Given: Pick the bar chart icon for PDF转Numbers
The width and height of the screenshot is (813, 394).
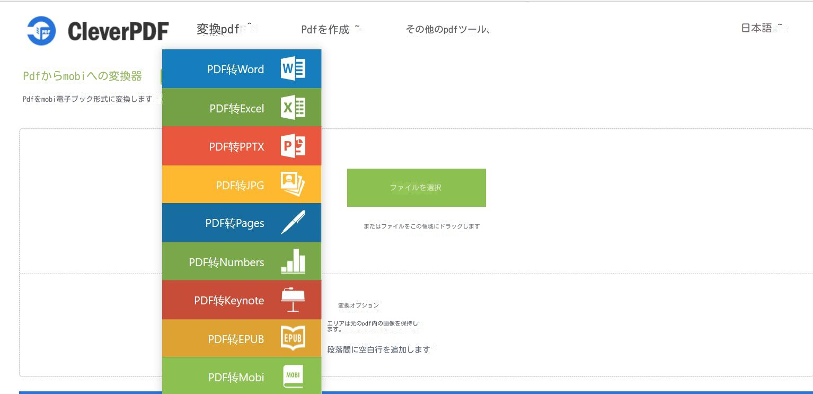Looking at the screenshot, I should pos(293,261).
